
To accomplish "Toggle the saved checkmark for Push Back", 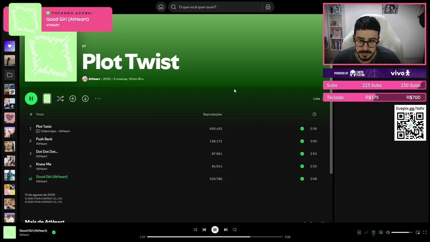I will 302,141.
